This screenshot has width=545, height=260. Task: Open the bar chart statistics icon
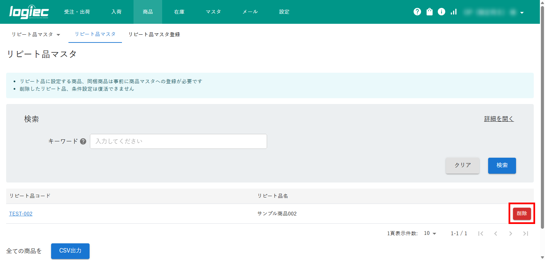453,12
